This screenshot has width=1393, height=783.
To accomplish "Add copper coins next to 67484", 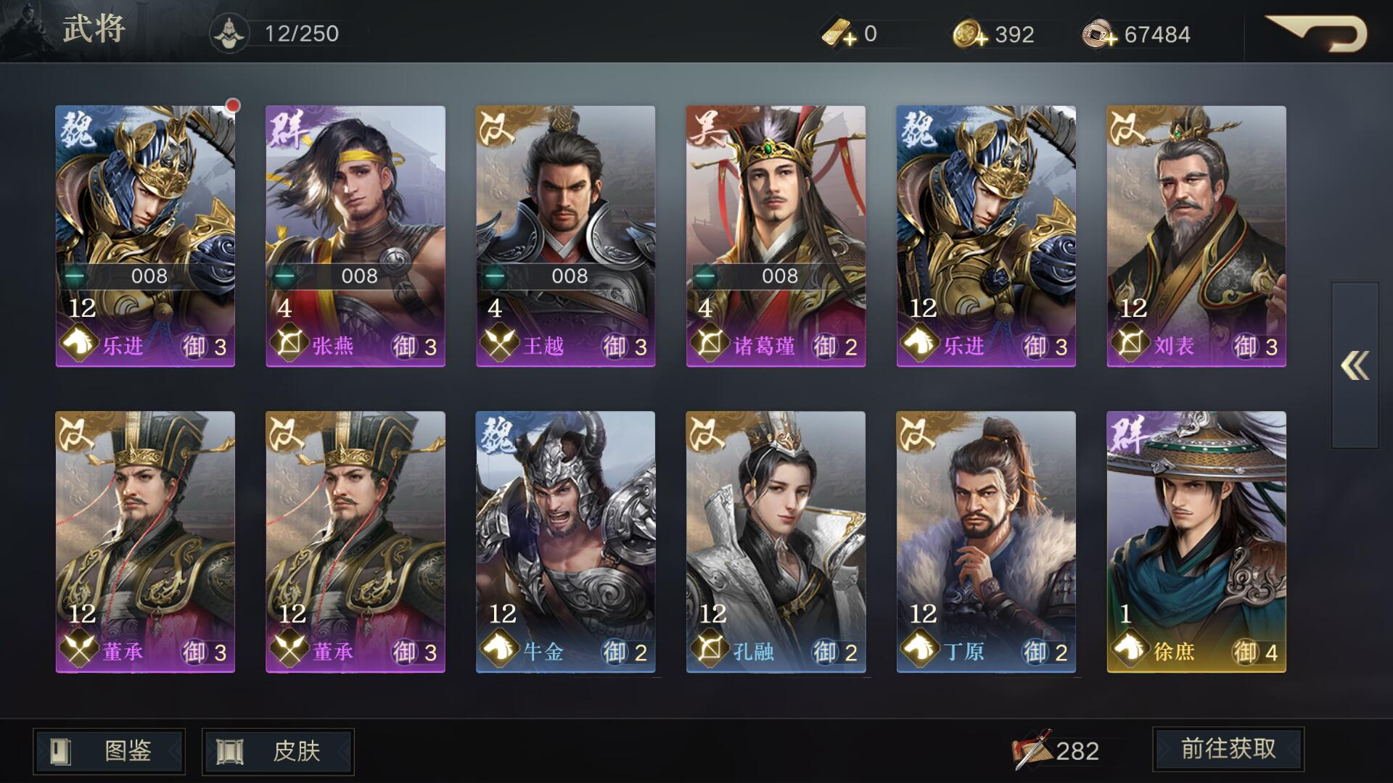I will [1099, 34].
